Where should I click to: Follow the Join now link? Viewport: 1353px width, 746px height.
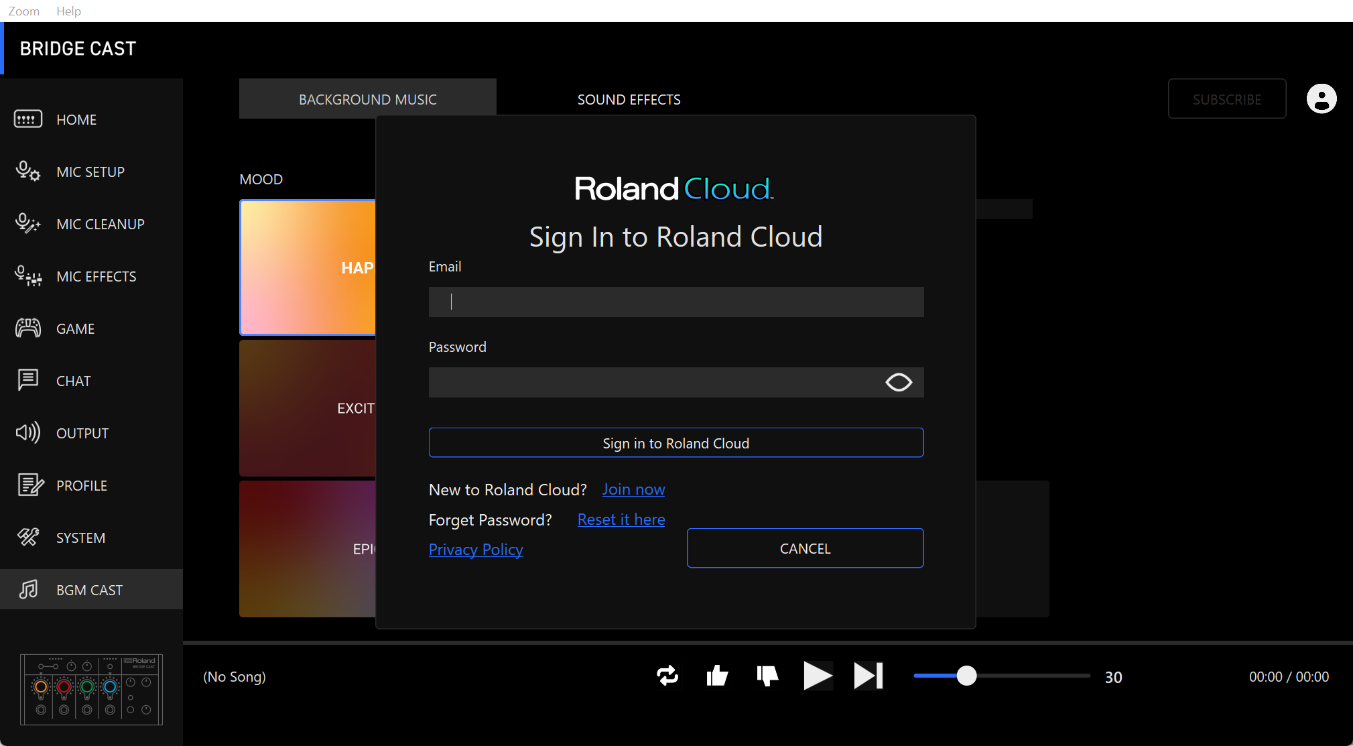[634, 489]
